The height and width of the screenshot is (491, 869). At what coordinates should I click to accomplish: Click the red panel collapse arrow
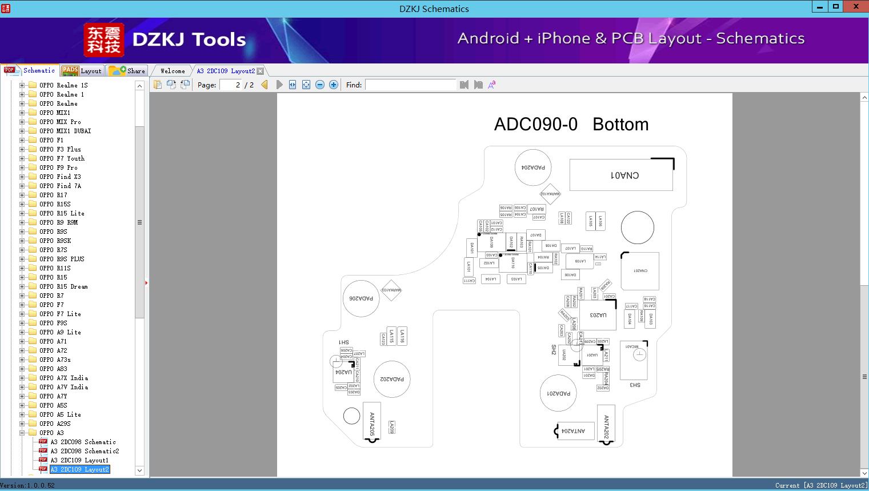(x=146, y=283)
